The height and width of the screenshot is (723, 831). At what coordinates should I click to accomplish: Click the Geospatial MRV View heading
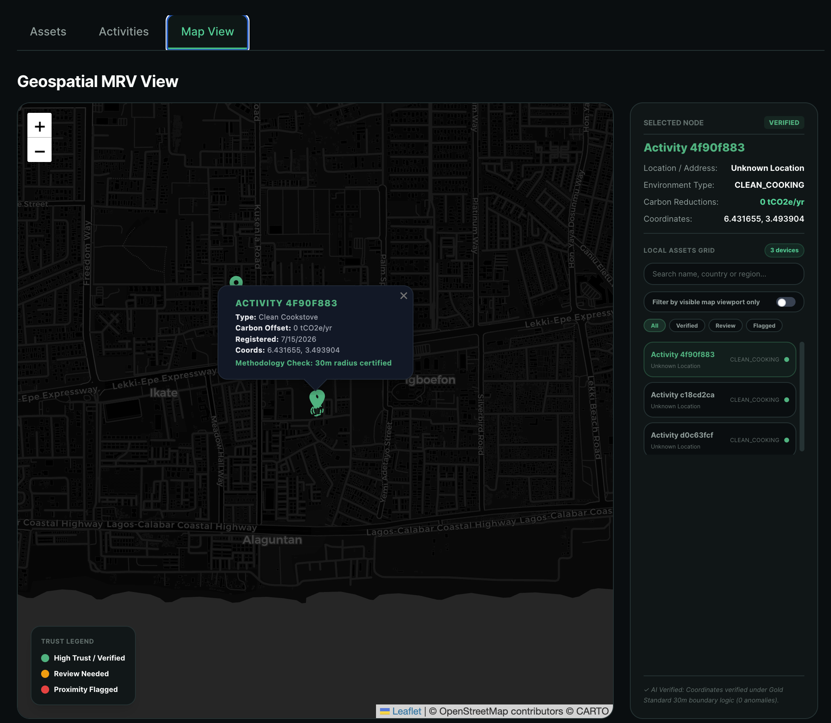click(98, 81)
